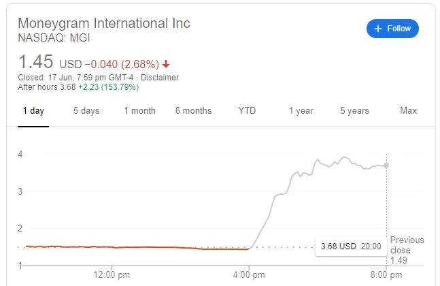Click the red down arrow indicator
440x286 pixels.
pyautogui.click(x=166, y=64)
